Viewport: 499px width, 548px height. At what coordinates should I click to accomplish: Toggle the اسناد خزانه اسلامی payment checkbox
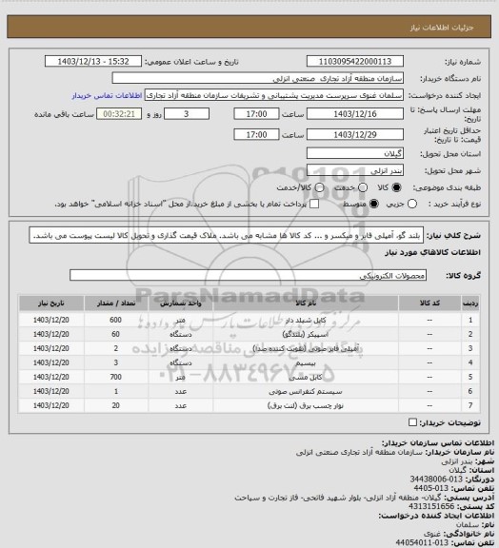coord(314,204)
